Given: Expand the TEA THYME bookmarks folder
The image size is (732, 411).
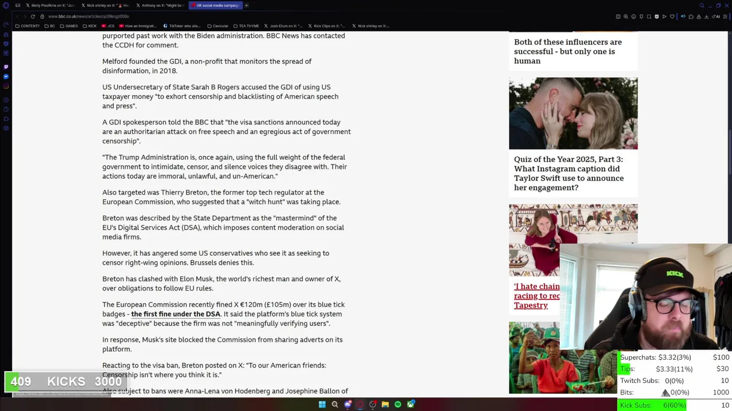Looking at the screenshot, I should tap(246, 26).
